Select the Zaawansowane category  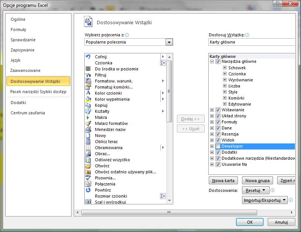click(25, 70)
